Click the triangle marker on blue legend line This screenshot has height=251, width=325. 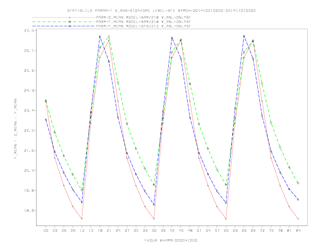tap(70, 26)
